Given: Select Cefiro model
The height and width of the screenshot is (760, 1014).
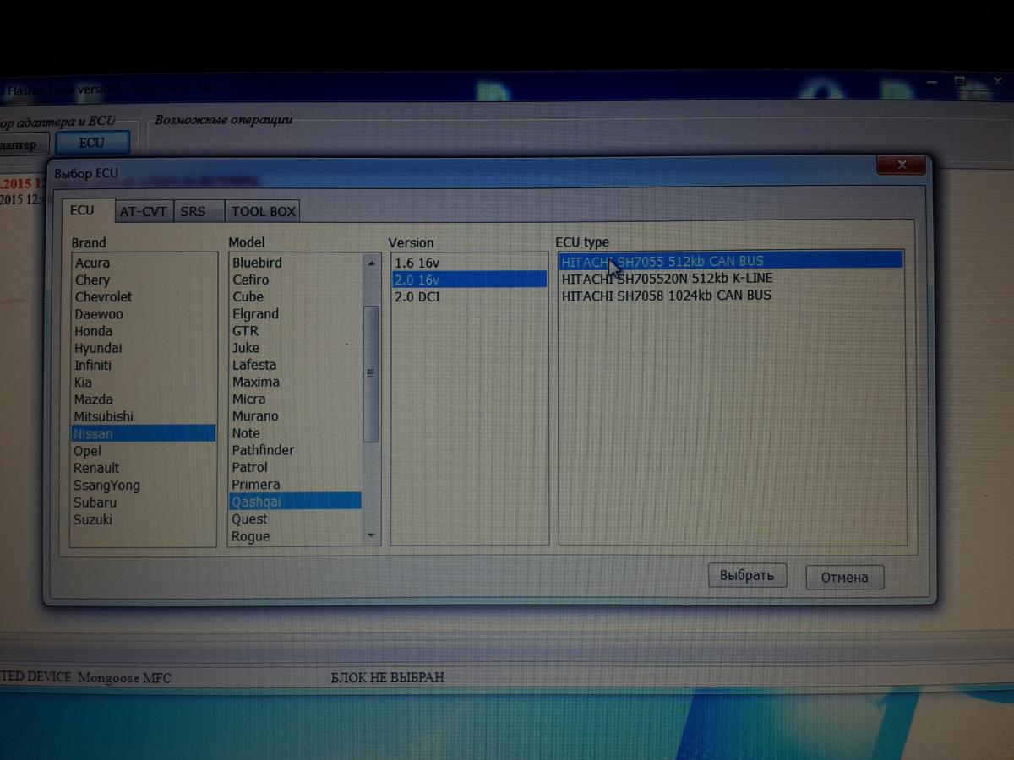Looking at the screenshot, I should pos(296,280).
